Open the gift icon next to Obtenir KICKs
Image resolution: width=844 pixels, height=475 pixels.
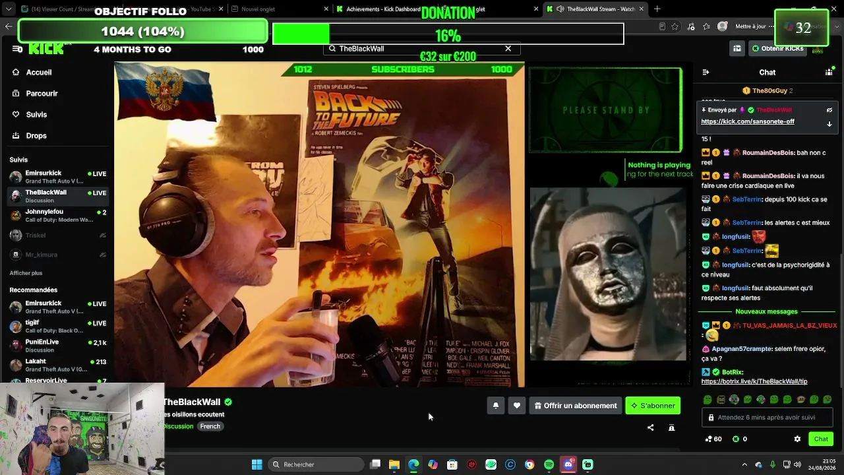tap(737, 48)
